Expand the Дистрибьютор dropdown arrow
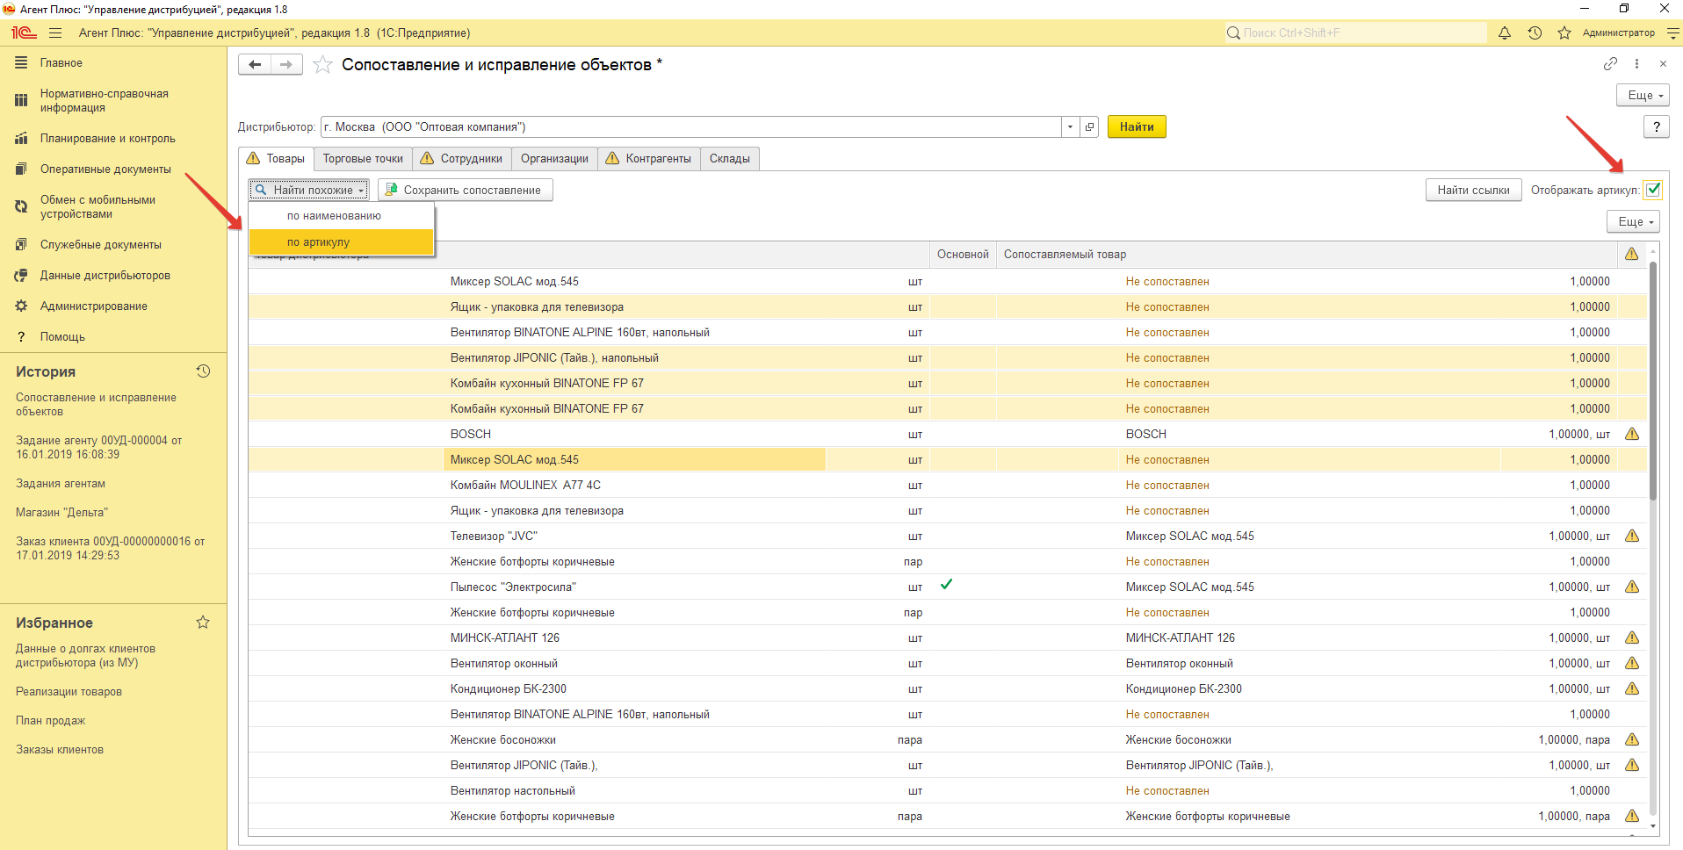Screen dimensions: 1683x850 click(x=1070, y=126)
